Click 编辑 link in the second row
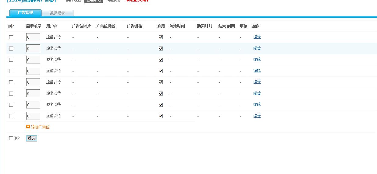The image size is (377, 174). (x=257, y=48)
